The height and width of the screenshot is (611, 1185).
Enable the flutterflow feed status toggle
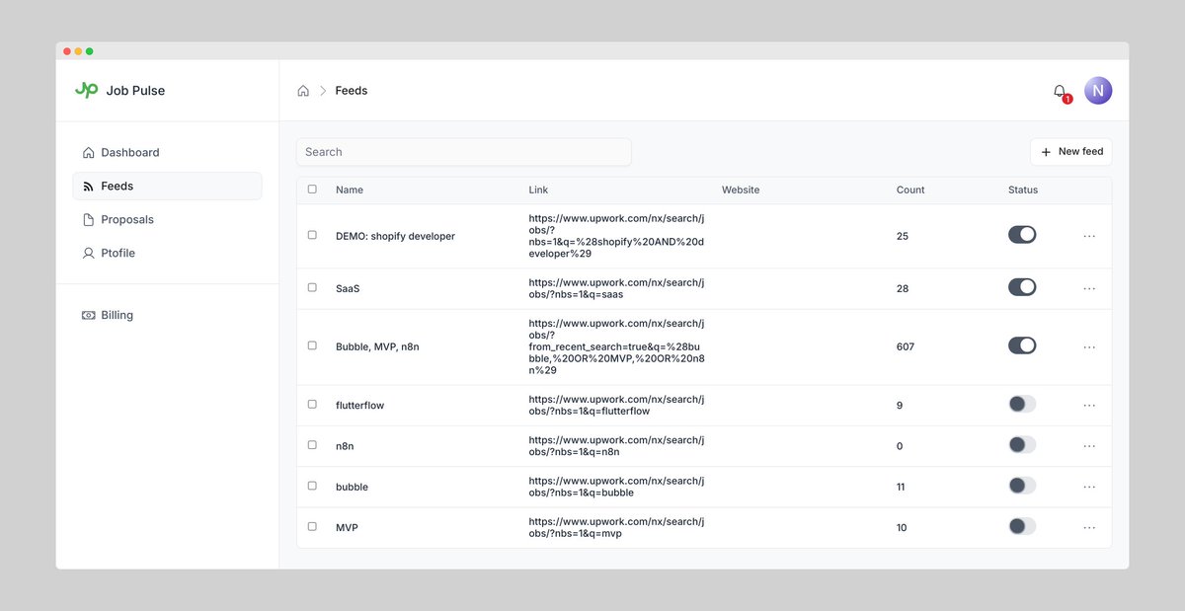pos(1022,404)
